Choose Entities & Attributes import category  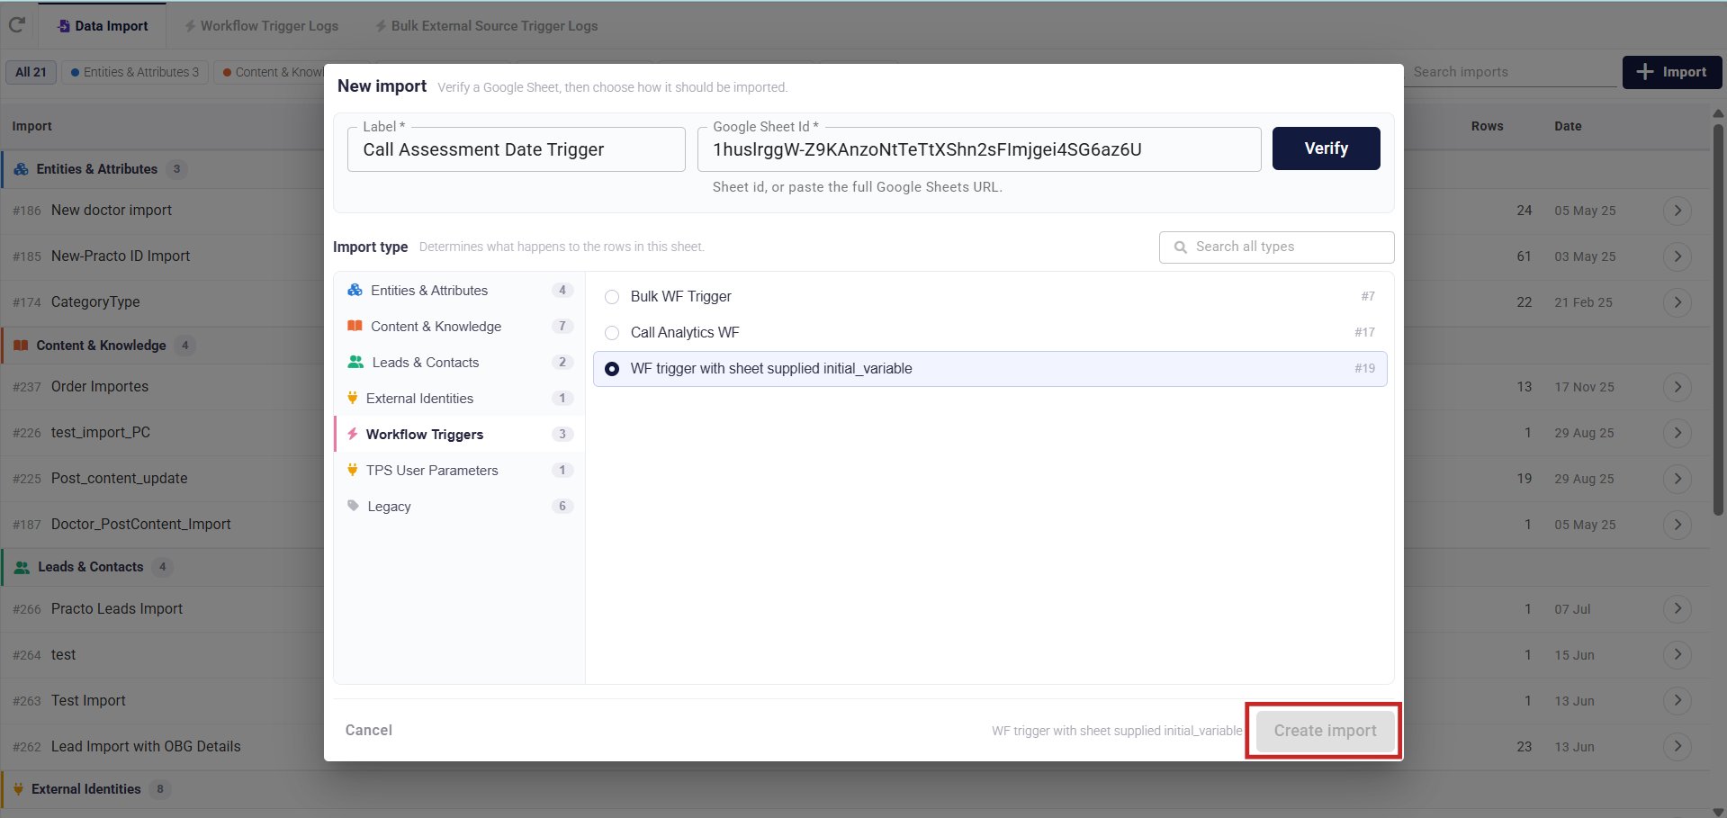coord(459,290)
